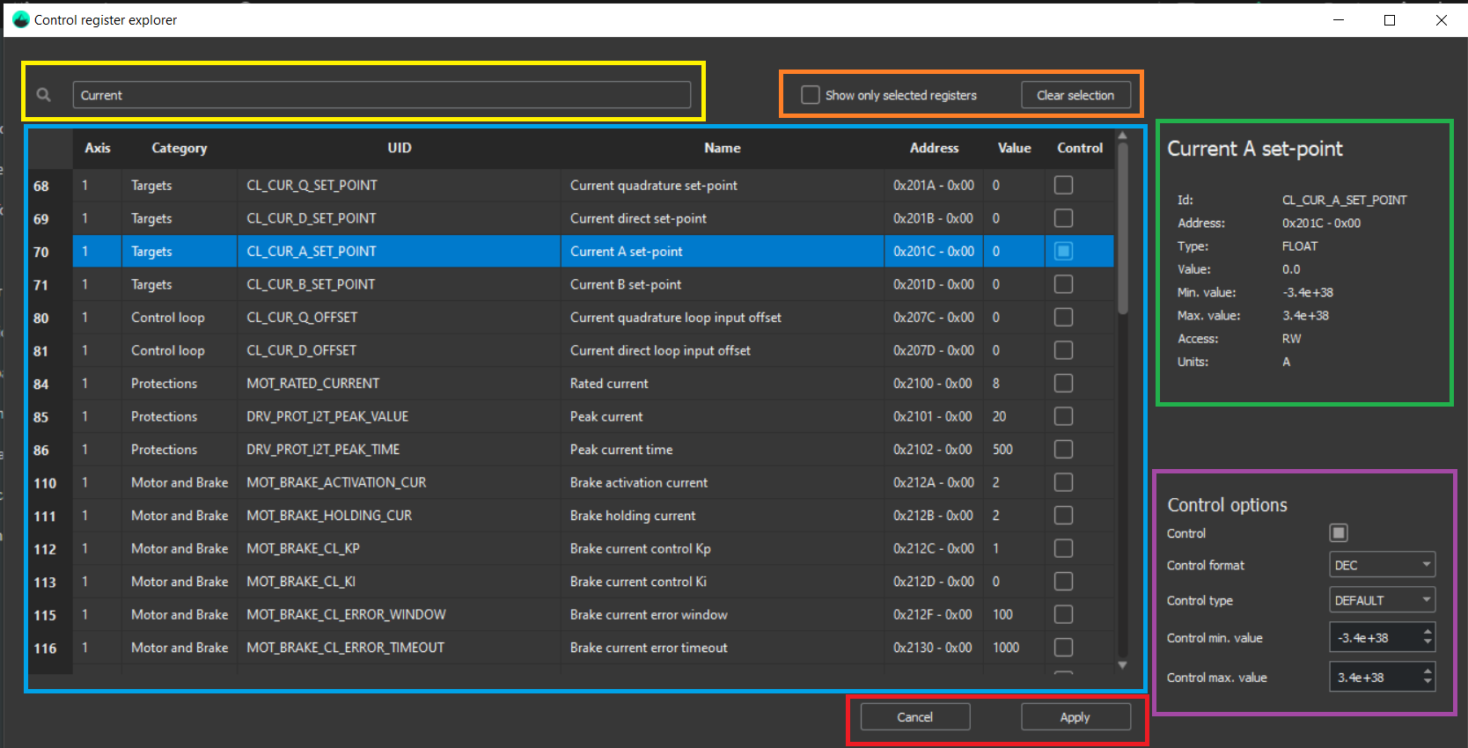This screenshot has height=748, width=1468.
Task: Decrease Control max. value with down arrow
Action: (1428, 683)
